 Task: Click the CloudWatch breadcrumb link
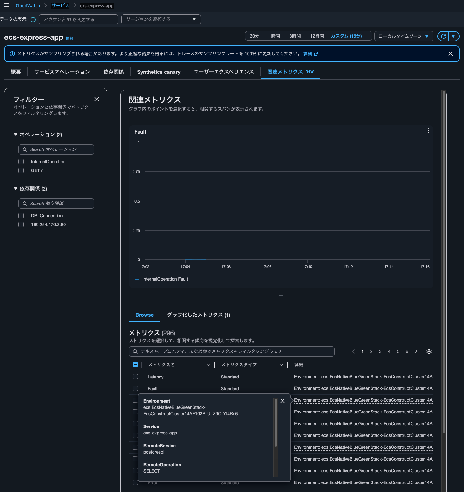point(28,6)
